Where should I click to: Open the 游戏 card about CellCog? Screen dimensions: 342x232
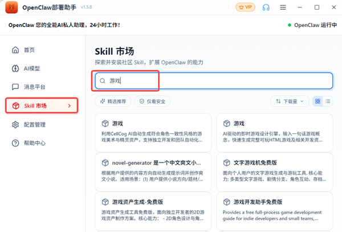153,133
